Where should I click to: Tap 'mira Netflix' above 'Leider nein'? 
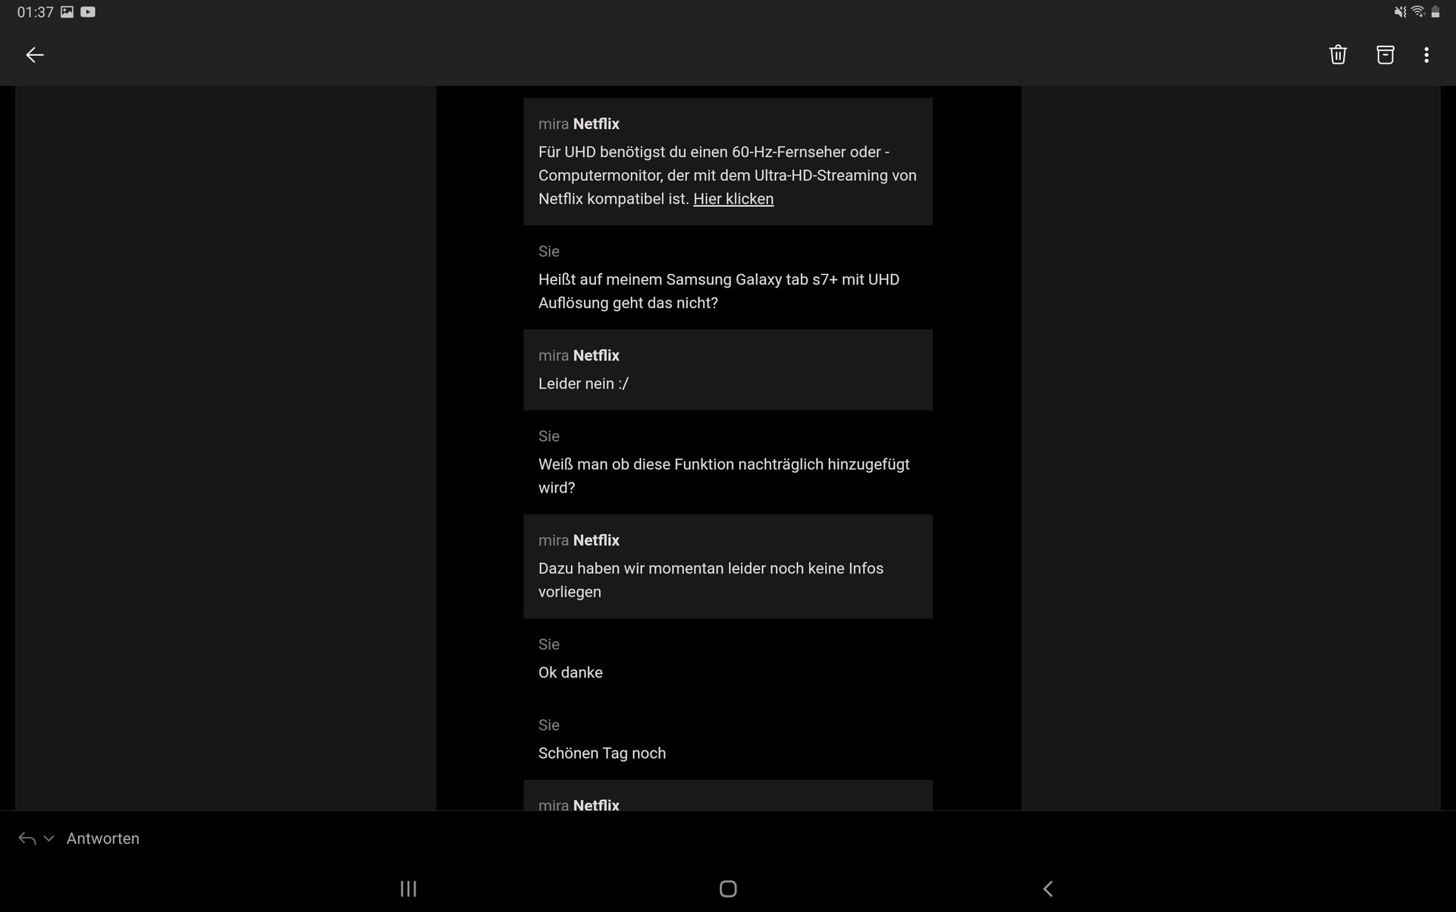point(579,355)
